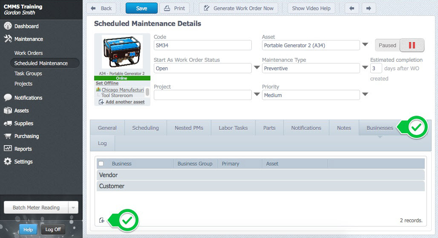Sort by Primary column header
438x238 pixels.
pyautogui.click(x=231, y=164)
